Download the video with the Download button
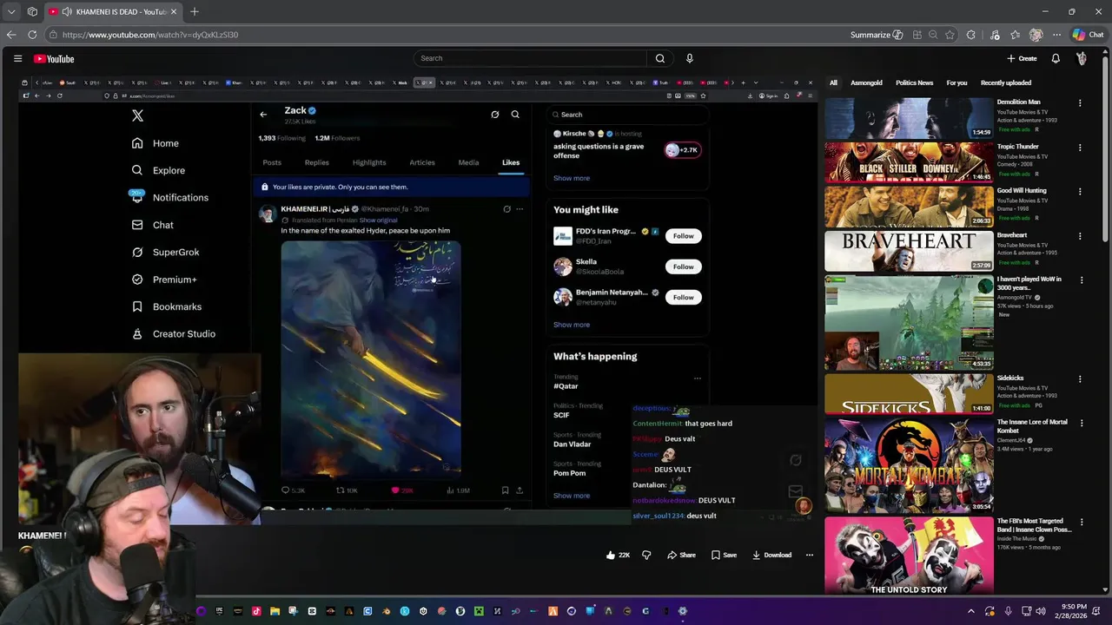This screenshot has width=1112, height=625. click(x=771, y=555)
